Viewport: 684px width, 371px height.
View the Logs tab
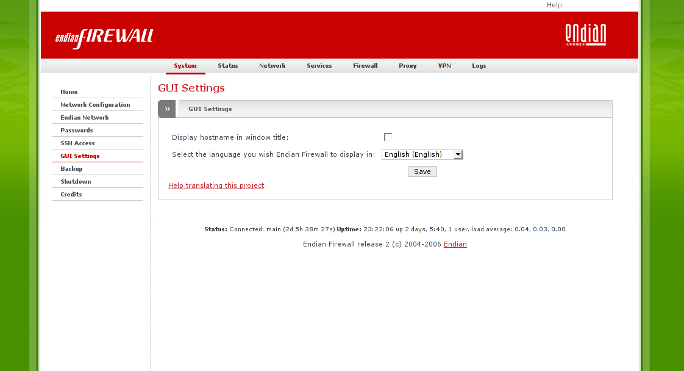click(479, 66)
